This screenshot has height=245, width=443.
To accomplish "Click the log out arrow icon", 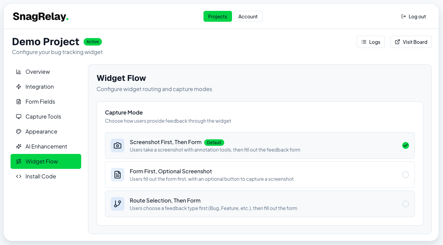I will 404,16.
